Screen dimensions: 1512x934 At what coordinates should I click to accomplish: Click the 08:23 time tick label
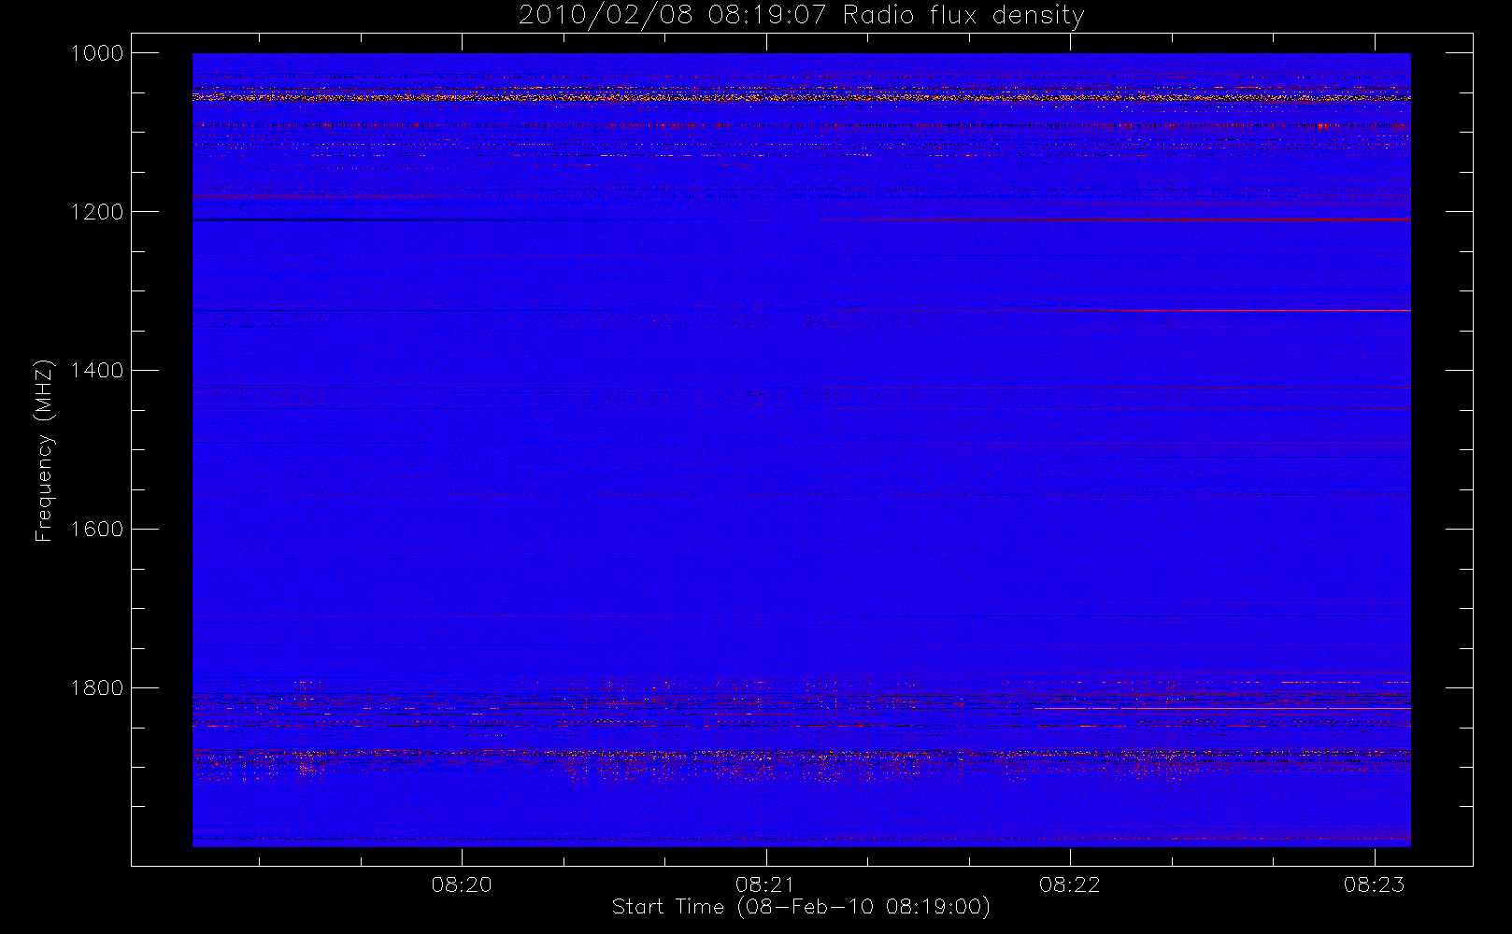click(x=1374, y=884)
